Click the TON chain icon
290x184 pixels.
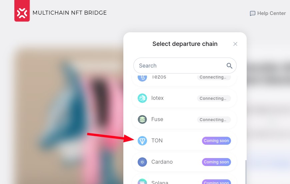[x=142, y=141]
